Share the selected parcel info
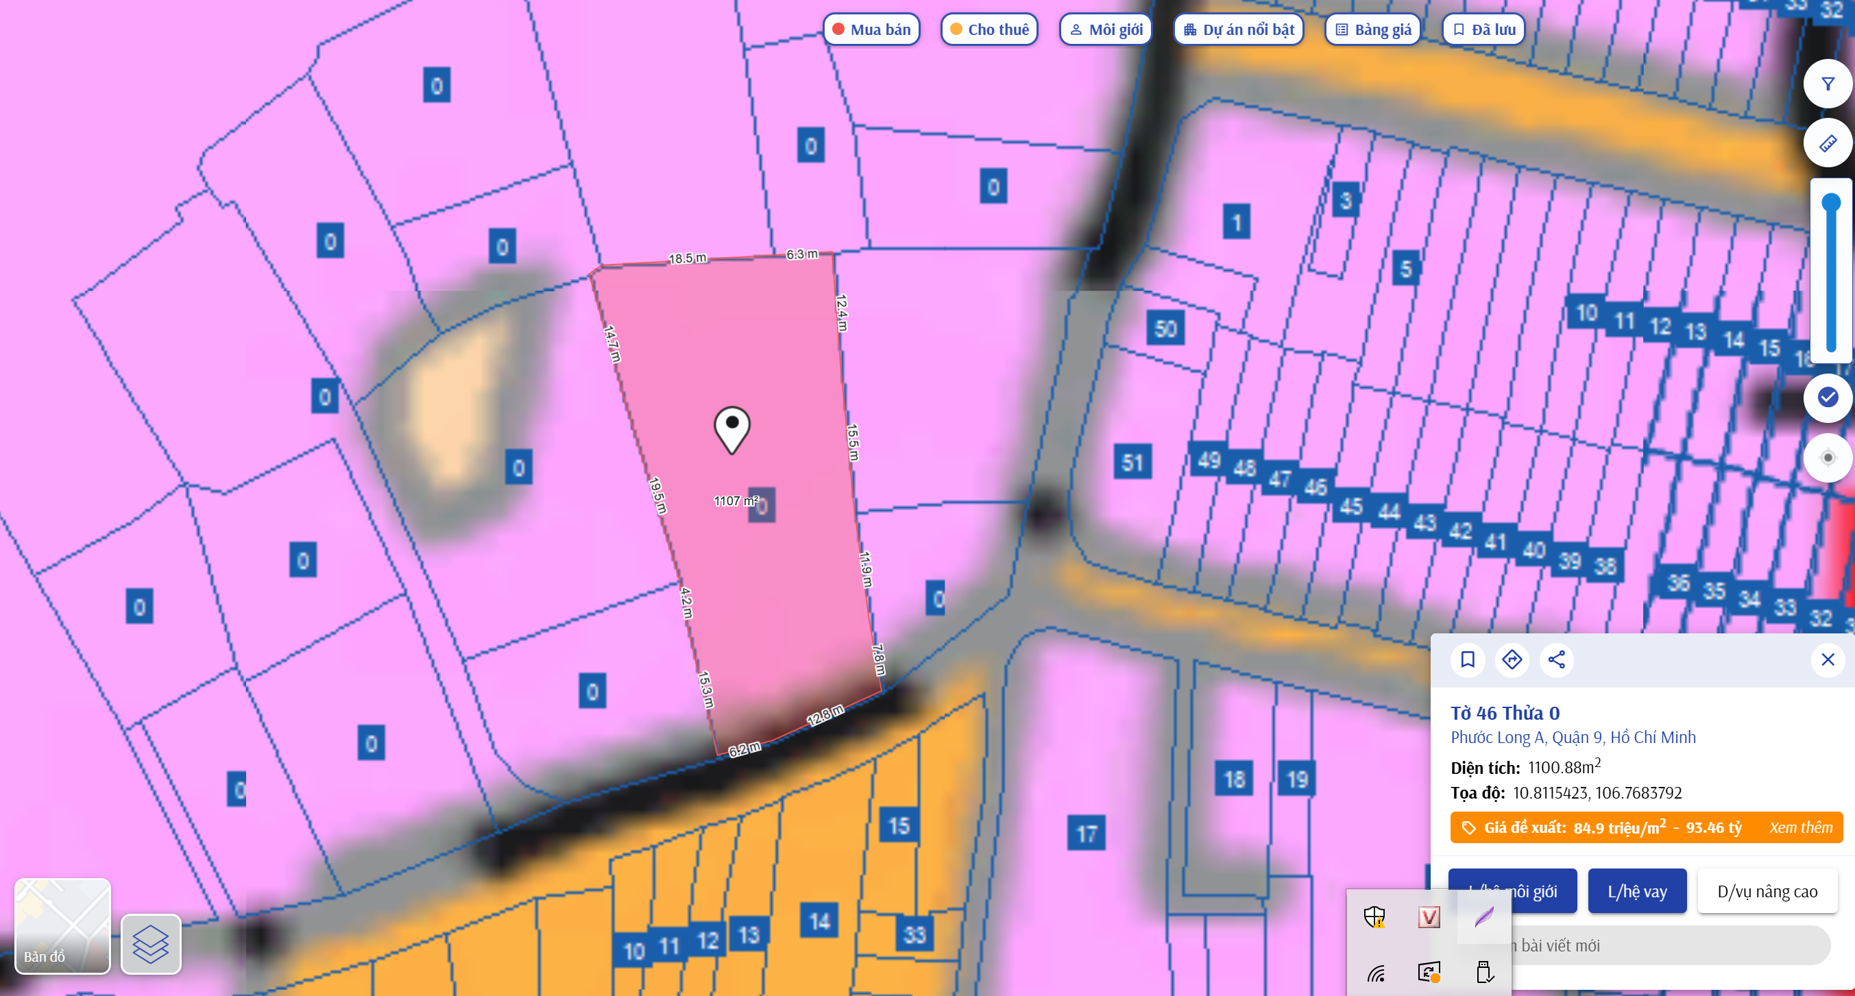 pos(1556,659)
